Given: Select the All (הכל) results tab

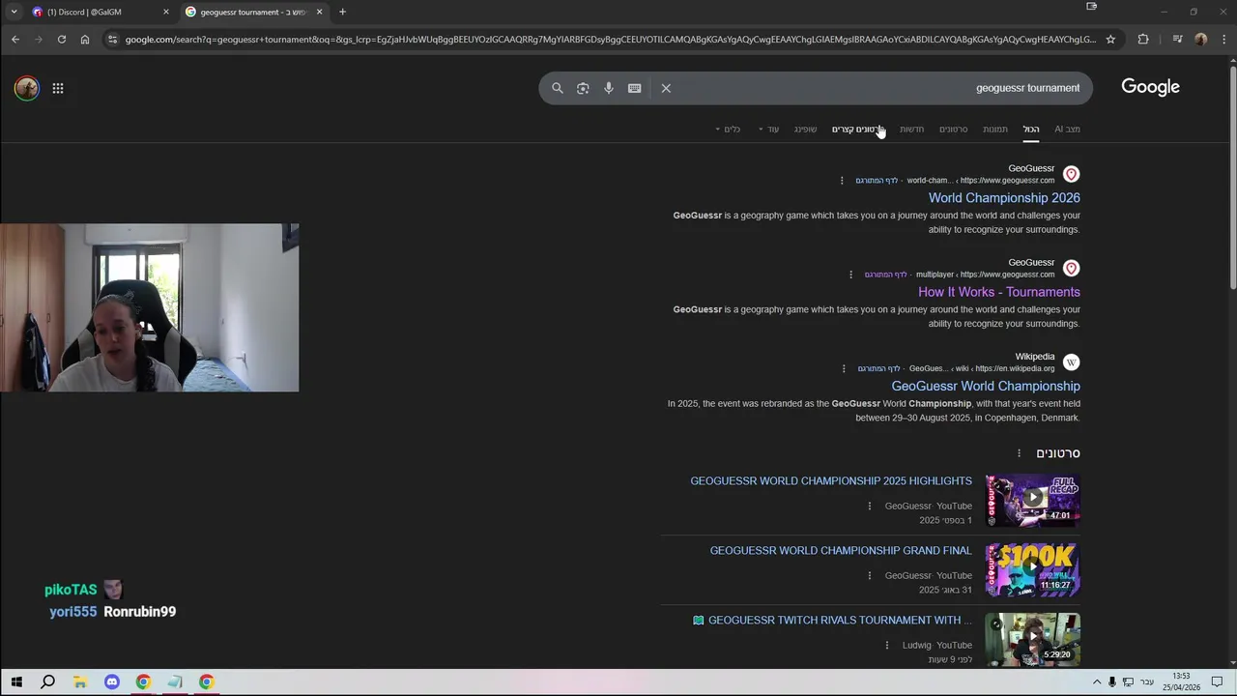Looking at the screenshot, I should click(1031, 130).
